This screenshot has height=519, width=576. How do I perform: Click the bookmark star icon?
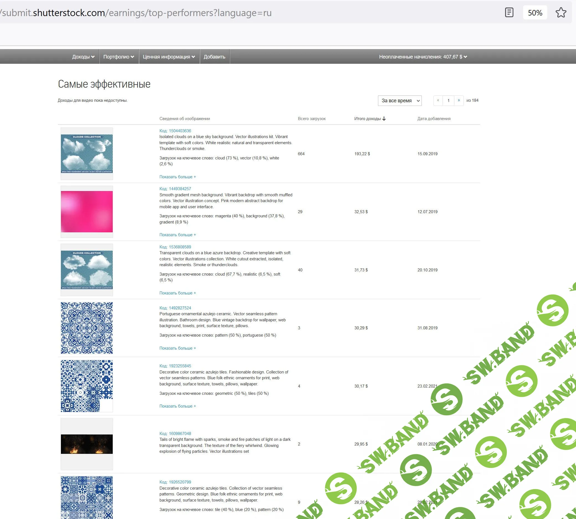560,12
